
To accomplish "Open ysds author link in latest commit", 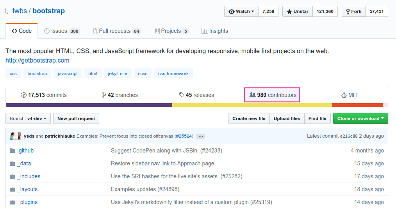I will point(29,136).
